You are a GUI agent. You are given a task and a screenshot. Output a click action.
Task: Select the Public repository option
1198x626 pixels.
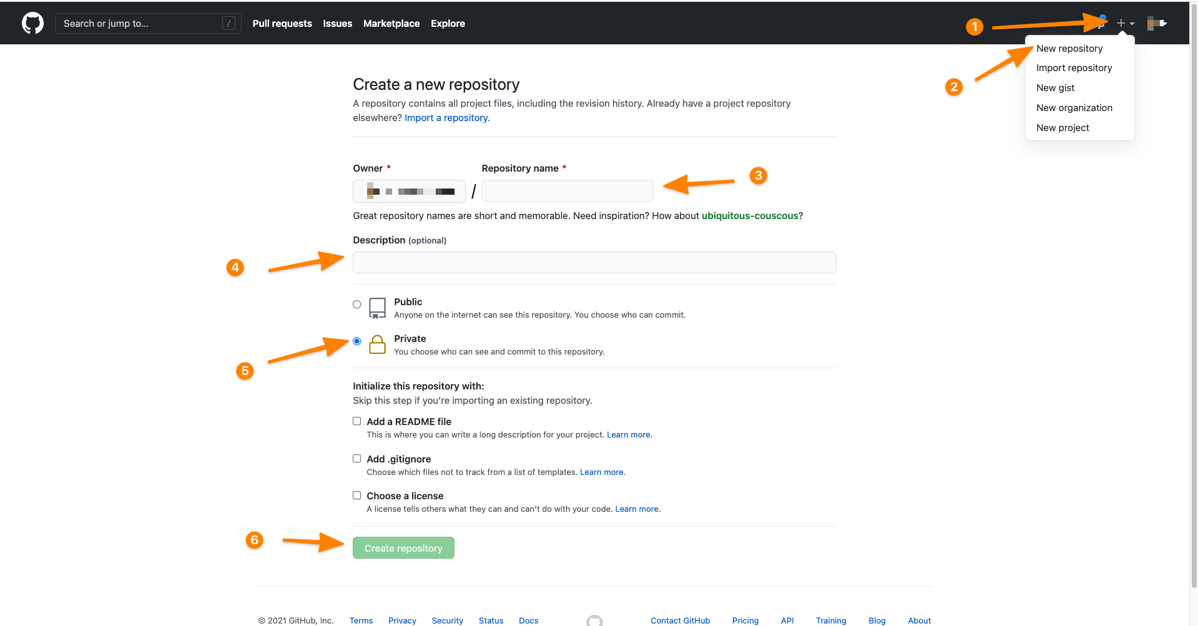356,304
